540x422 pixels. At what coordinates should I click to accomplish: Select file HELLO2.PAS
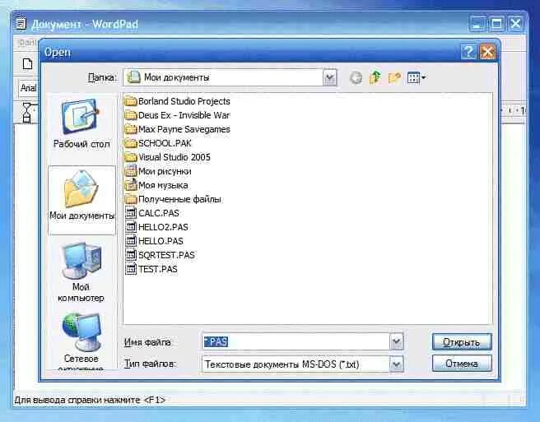156,227
